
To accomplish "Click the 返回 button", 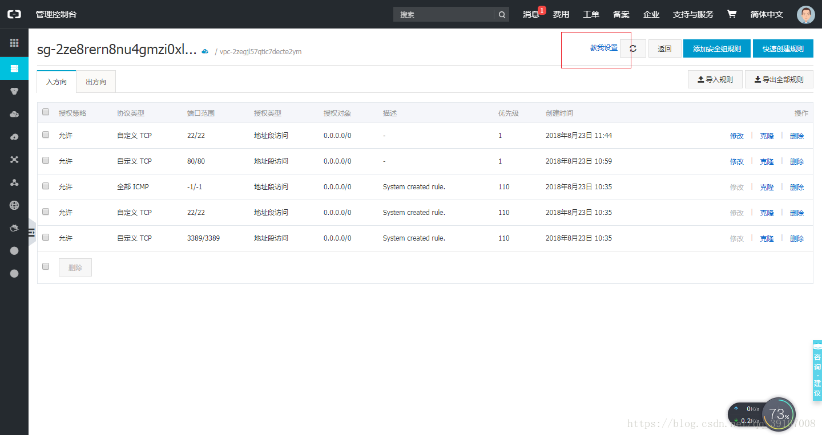I will (664, 48).
